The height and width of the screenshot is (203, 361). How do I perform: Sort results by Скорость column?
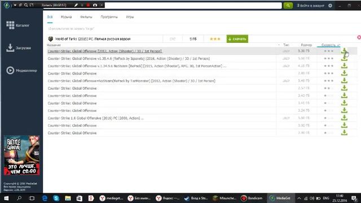328,45
